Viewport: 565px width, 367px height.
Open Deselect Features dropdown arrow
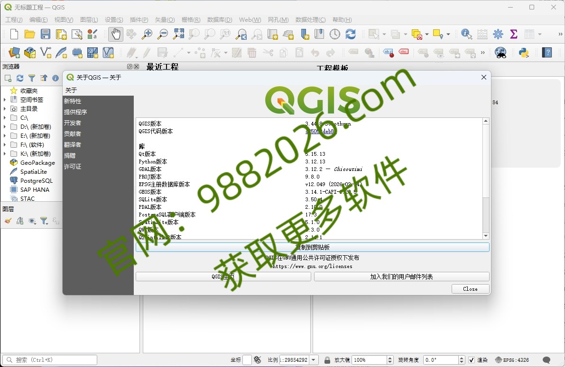427,34
